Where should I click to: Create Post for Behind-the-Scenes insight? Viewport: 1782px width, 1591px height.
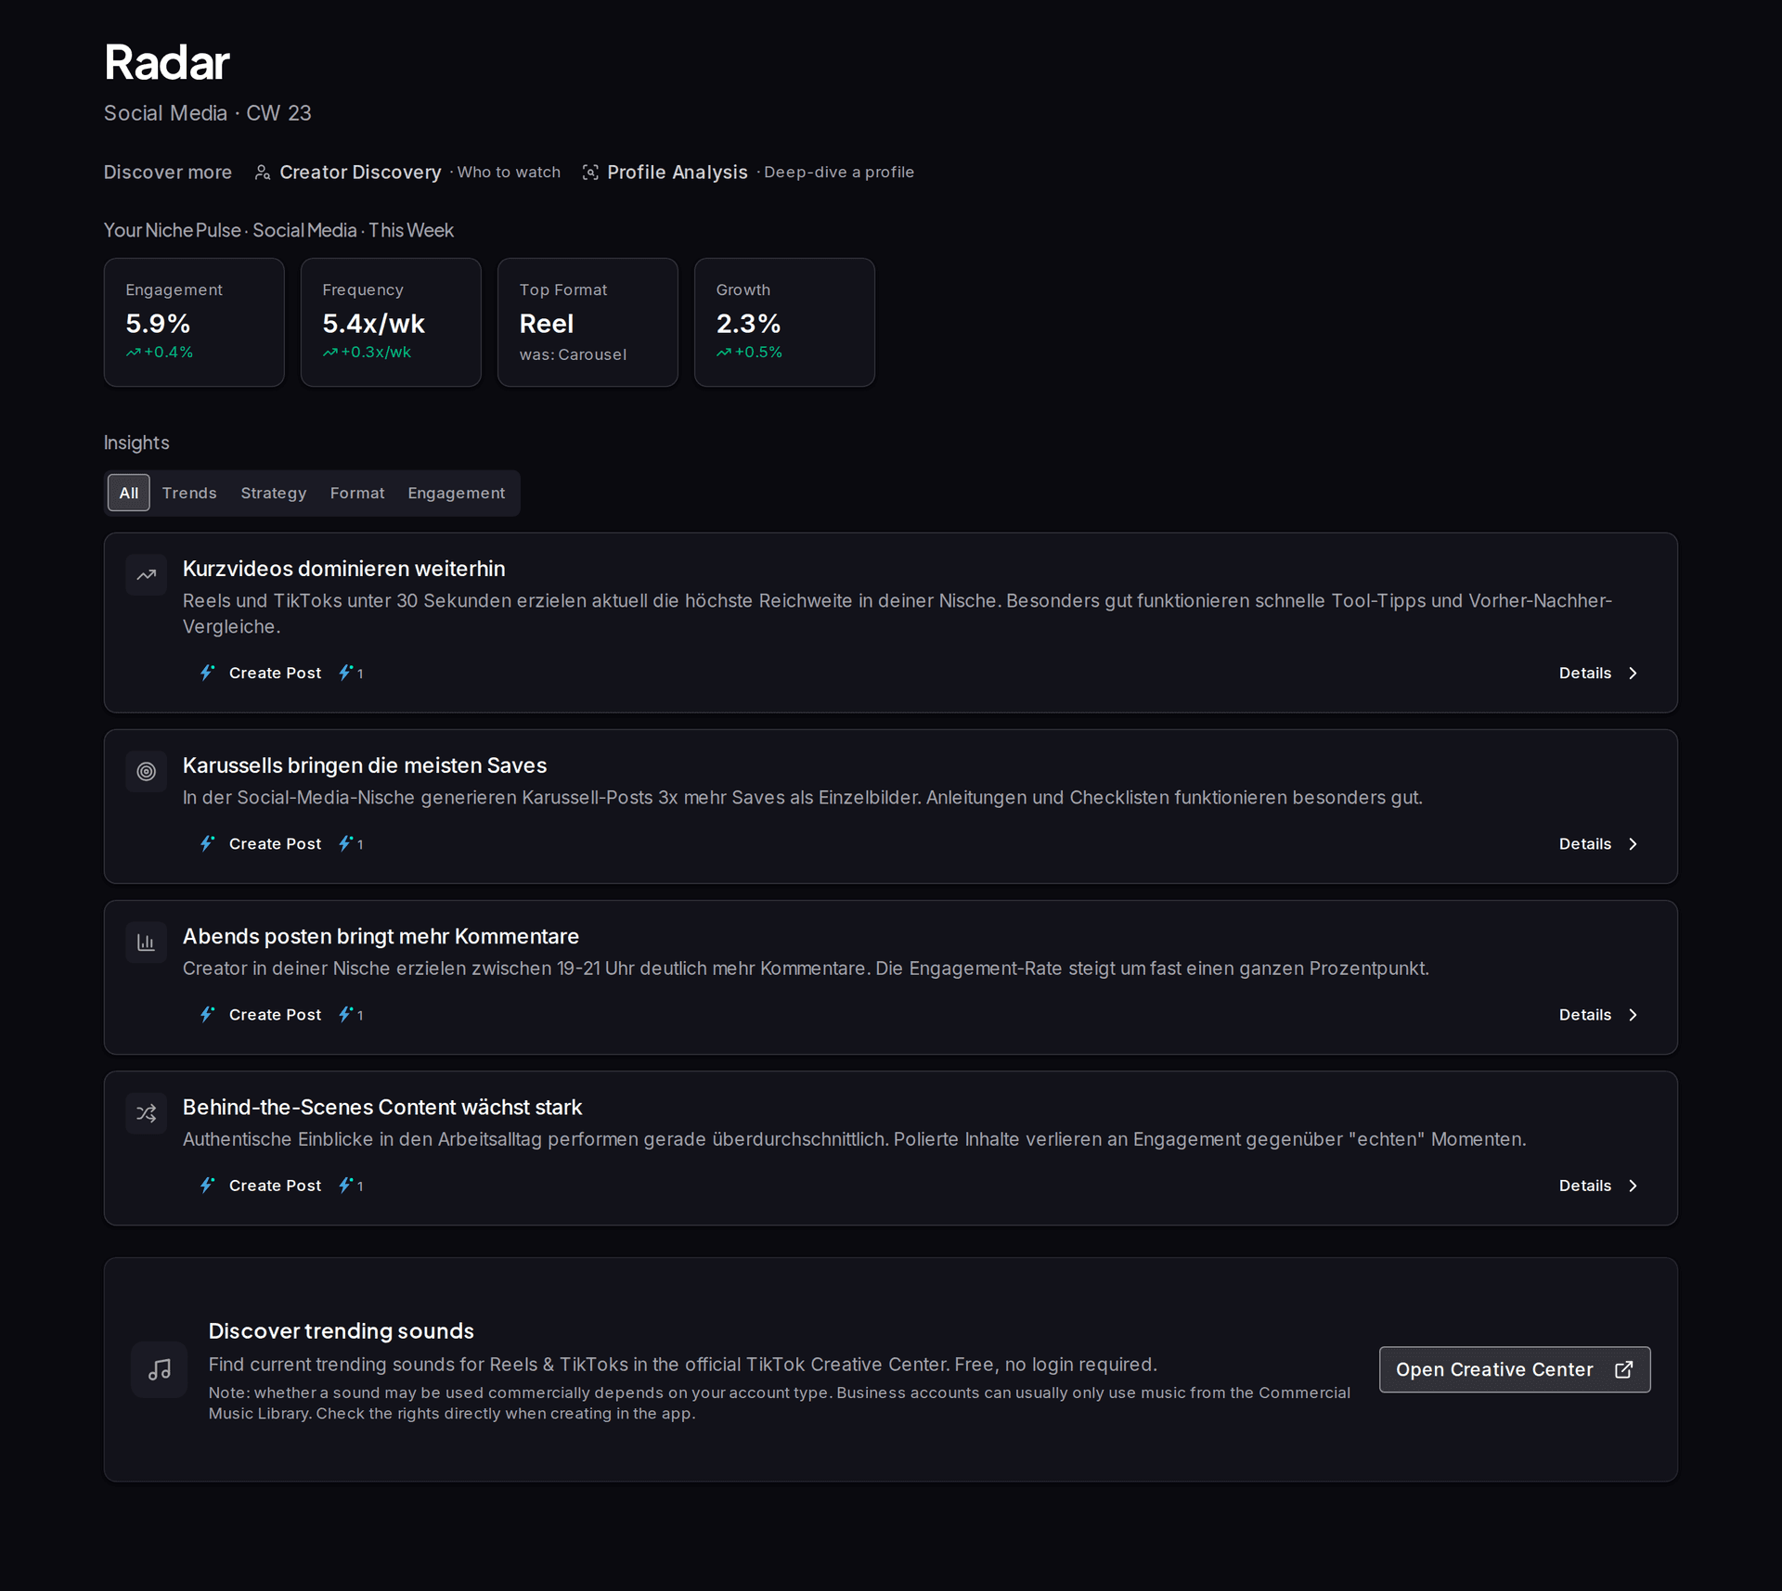point(275,1186)
